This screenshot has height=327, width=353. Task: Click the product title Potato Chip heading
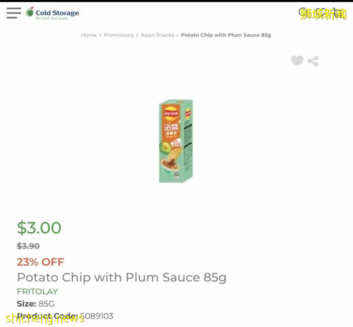[121, 278]
